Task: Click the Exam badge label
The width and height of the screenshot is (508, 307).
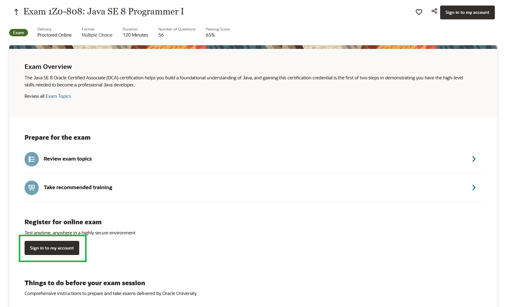Action: (x=18, y=32)
